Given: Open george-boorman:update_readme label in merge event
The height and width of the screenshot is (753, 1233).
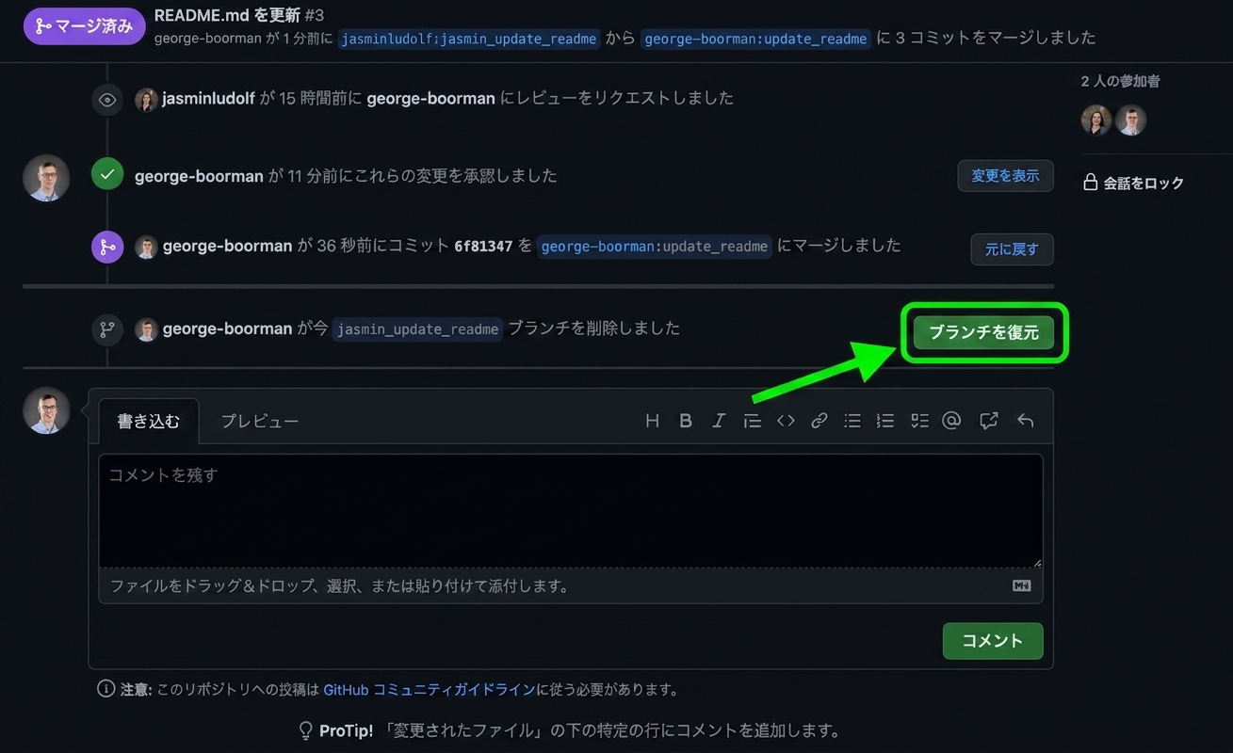Looking at the screenshot, I should click(655, 247).
